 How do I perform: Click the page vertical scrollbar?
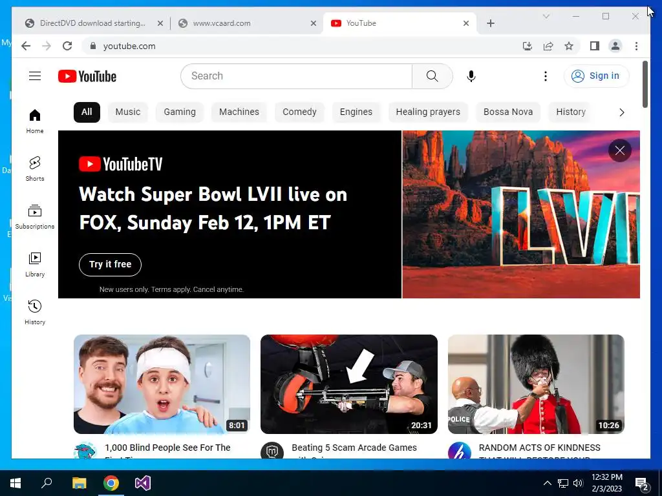click(x=645, y=85)
